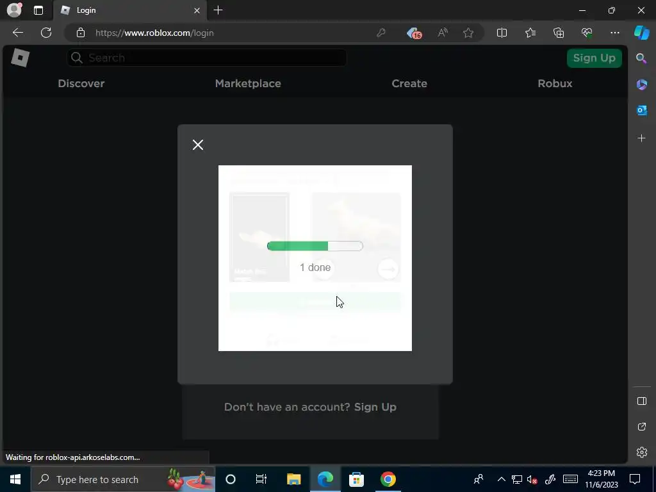
Task: Open a new browser tab
Action: 218,10
